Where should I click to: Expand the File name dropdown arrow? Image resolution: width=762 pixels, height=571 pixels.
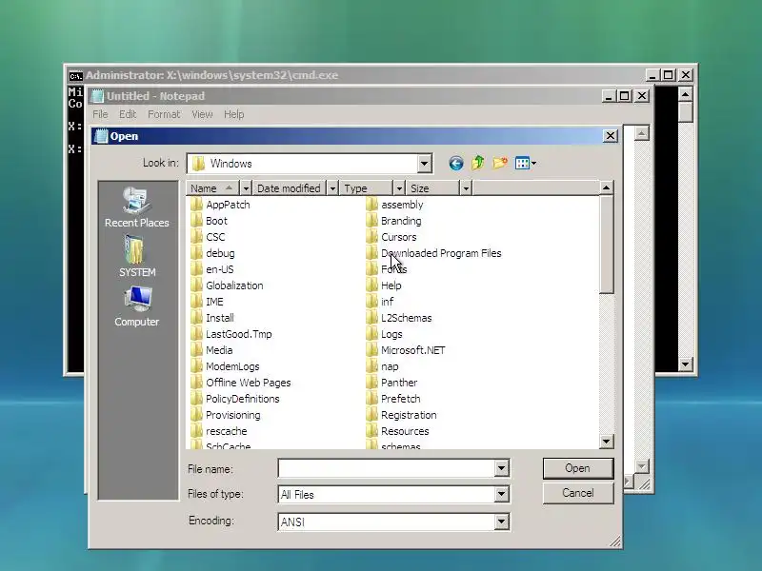coord(501,468)
